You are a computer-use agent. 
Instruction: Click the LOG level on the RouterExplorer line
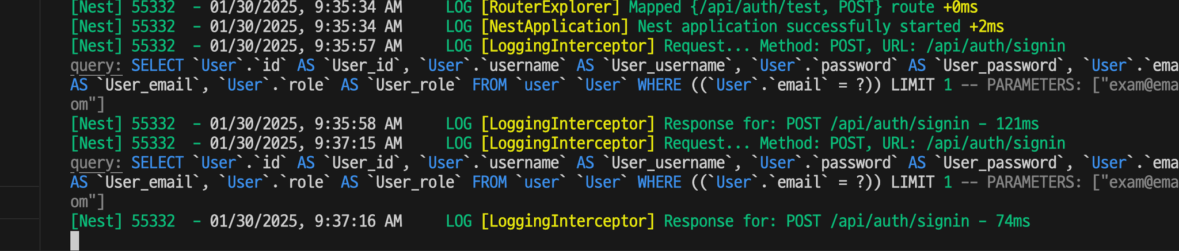point(459,7)
